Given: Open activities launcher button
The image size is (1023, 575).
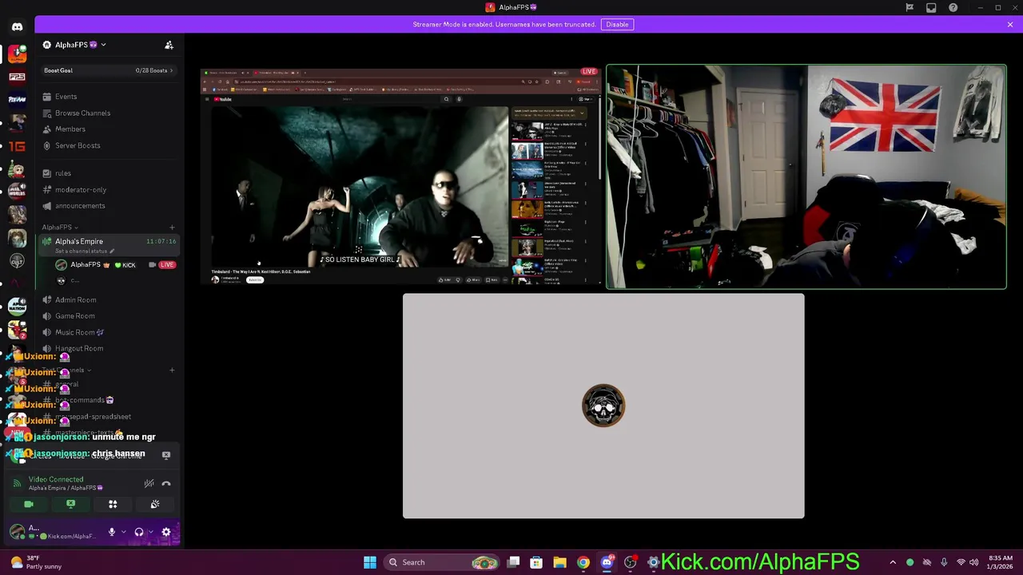Looking at the screenshot, I should point(113,505).
